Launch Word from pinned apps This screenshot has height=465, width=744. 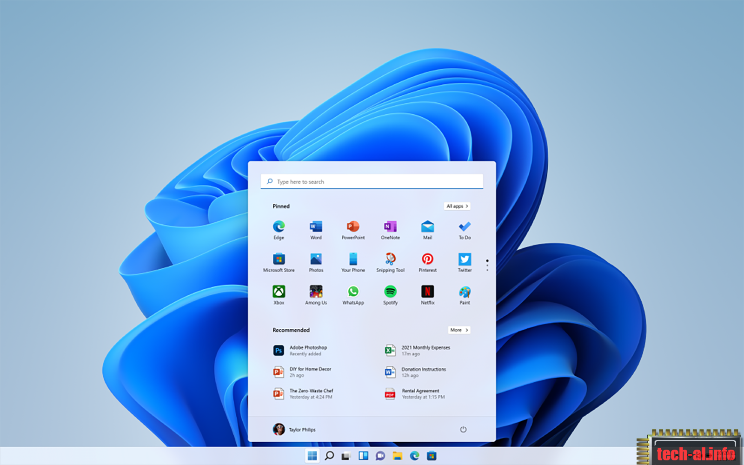(x=316, y=230)
